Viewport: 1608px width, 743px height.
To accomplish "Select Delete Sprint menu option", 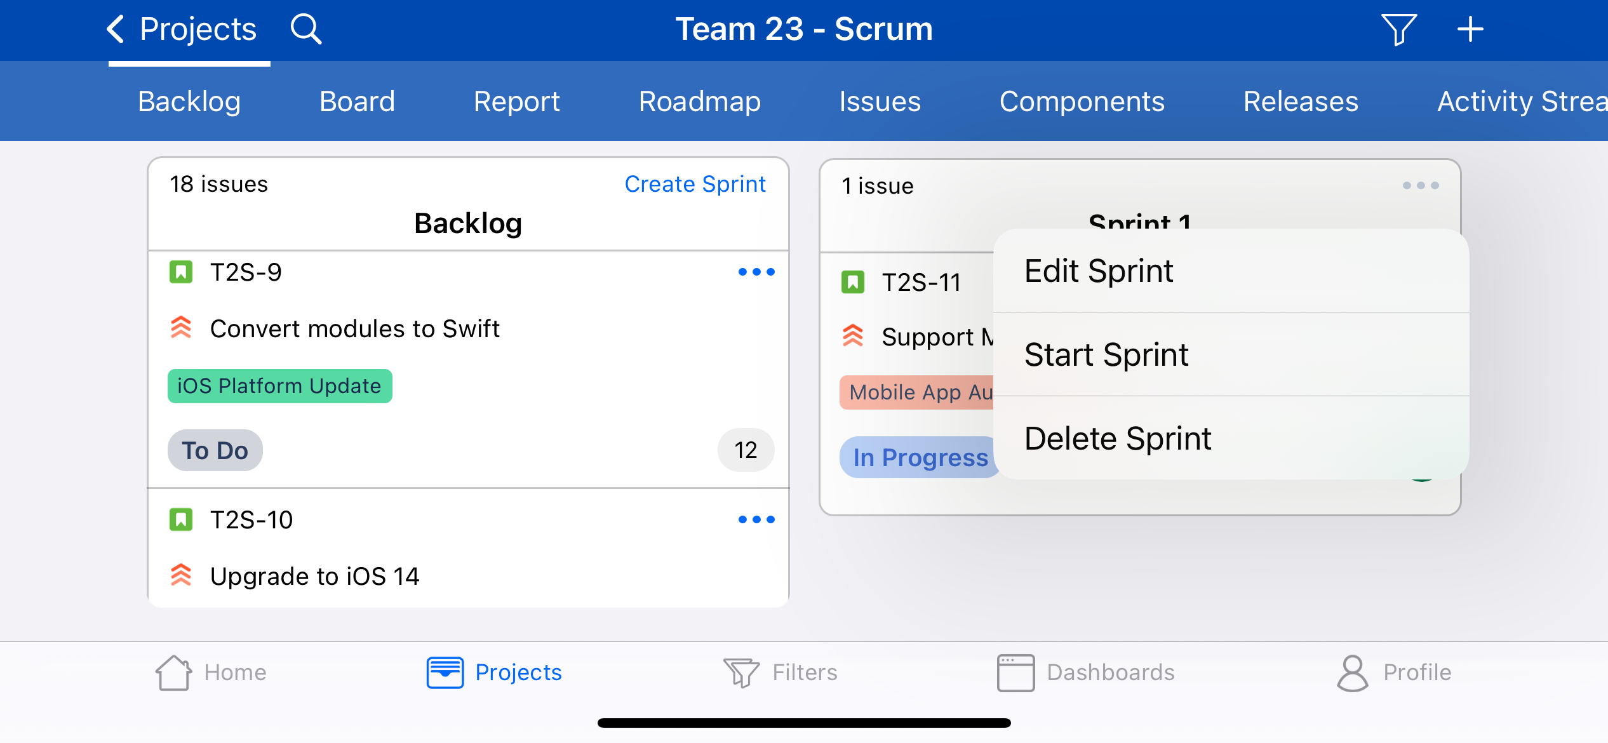I will pos(1118,438).
